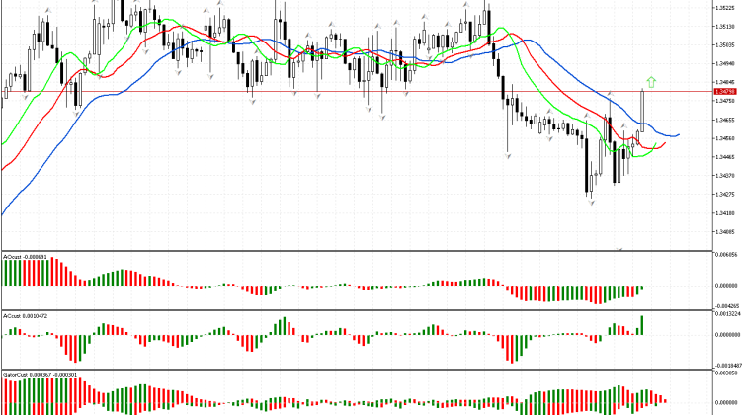Click the fractal arrow below the longest lower wick
Image resolution: width=743 pixels, height=415 pixels.
tap(620, 249)
